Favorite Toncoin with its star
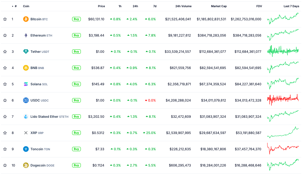Screen dimensions: 304x174 (x=5, y=149)
